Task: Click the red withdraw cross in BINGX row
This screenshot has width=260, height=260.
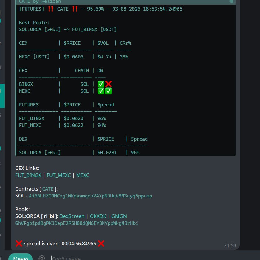Action: (109, 84)
